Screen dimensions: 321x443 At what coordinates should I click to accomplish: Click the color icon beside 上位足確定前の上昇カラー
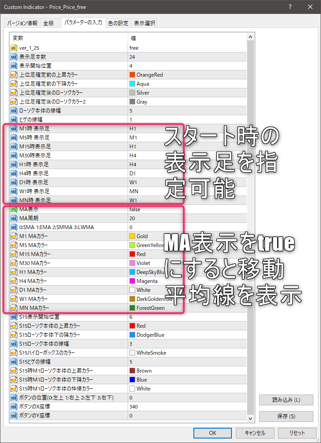[14, 75]
